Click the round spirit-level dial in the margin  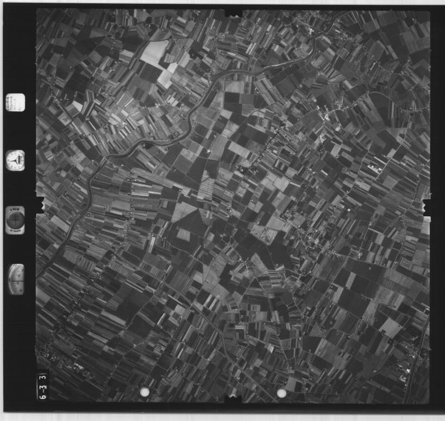[15, 220]
